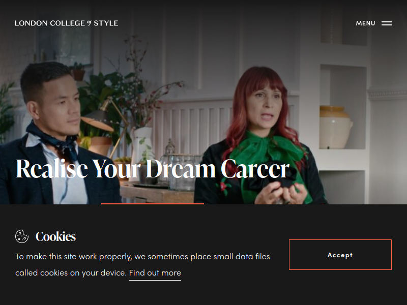The width and height of the screenshot is (407, 305).
Task: Click the Realise Your Dream Career headline
Action: pos(152,169)
